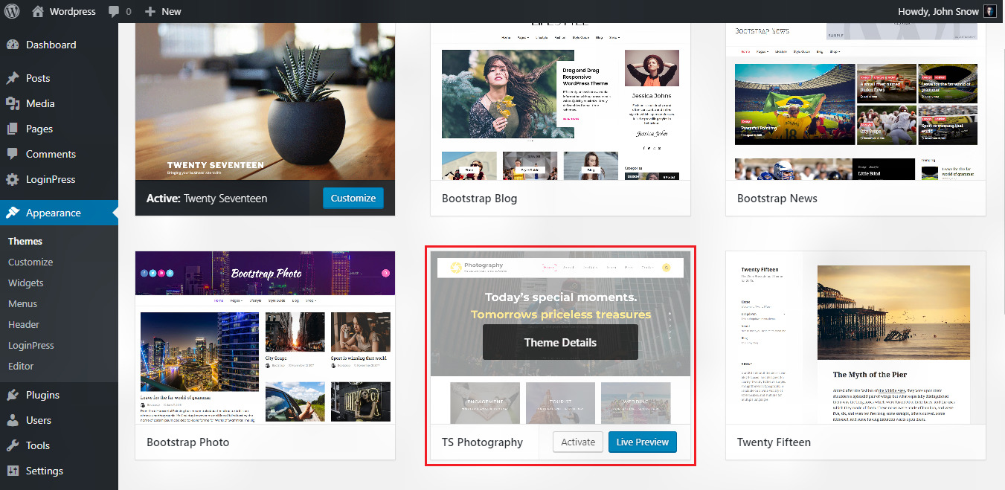This screenshot has height=490, width=1005.
Task: Click the Twenty Fifteen theme screenshot
Action: point(855,338)
